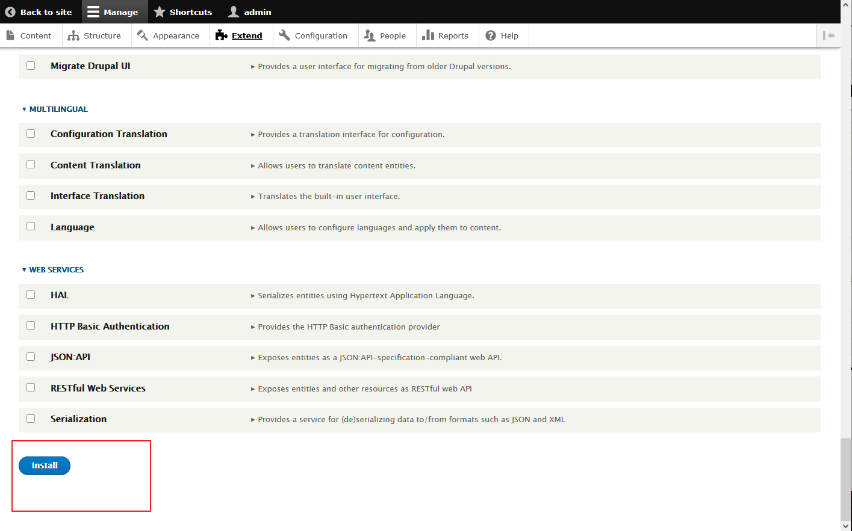Select the Extend puzzle piece icon
Image resolution: width=852 pixels, height=531 pixels.
pos(221,35)
